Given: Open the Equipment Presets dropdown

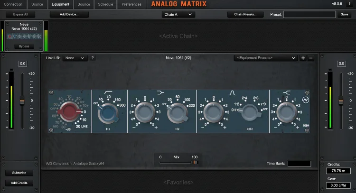Looking at the screenshot, I should click(x=265, y=58).
